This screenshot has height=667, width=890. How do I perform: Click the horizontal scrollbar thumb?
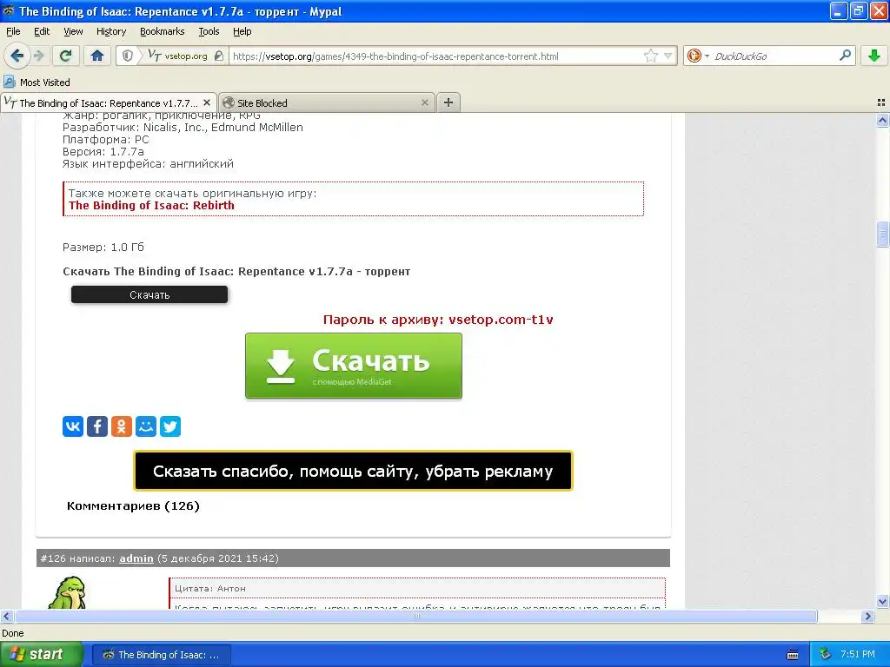pos(416,616)
